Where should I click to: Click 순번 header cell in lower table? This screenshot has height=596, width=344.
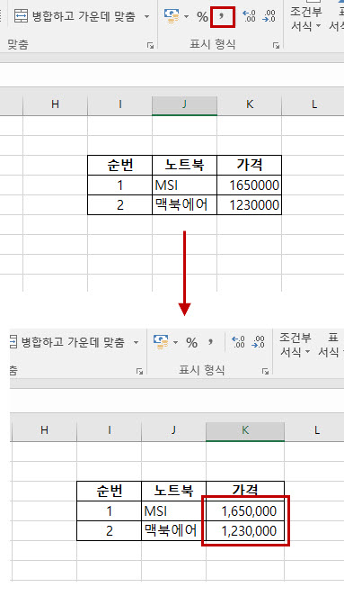(x=110, y=491)
